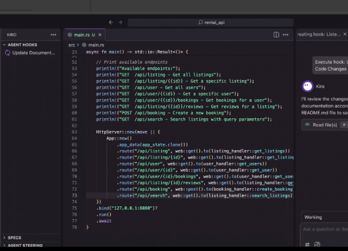Select the Update Document hook entry
This screenshot has width=348, height=251.
[33, 53]
